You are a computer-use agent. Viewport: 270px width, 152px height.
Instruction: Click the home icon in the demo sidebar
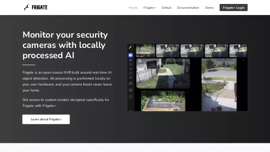click(x=130, y=60)
